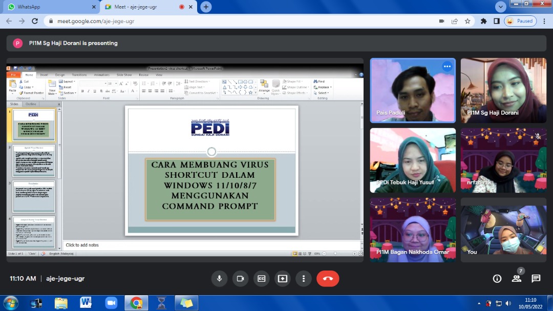
Task: Turn off the camera
Action: pos(240,278)
